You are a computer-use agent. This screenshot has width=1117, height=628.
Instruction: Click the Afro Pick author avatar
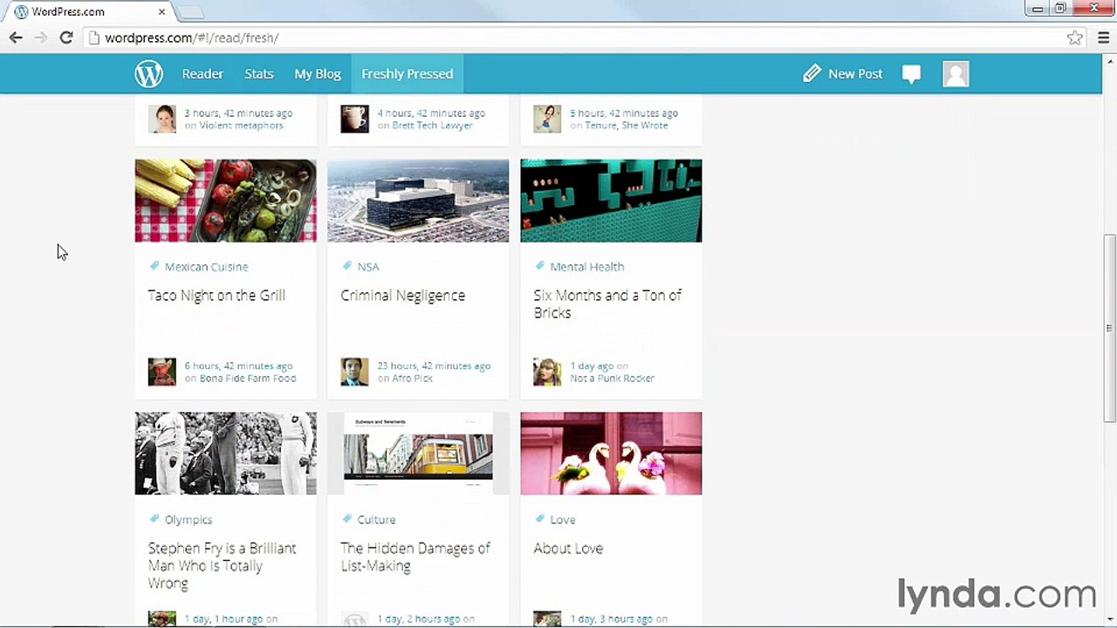coord(354,372)
